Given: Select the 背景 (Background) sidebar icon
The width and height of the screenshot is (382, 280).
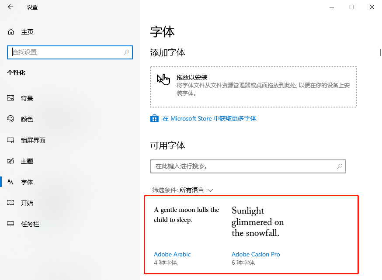Looking at the screenshot, I should point(10,98).
